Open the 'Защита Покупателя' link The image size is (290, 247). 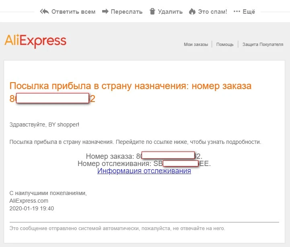pyautogui.click(x=263, y=44)
